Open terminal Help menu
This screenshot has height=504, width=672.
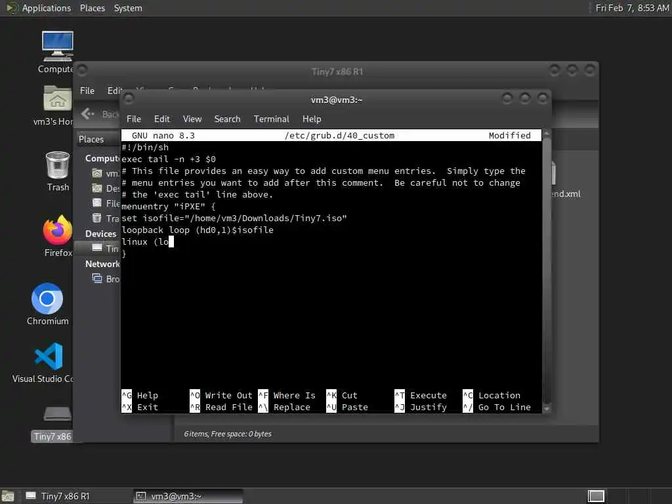(312, 119)
